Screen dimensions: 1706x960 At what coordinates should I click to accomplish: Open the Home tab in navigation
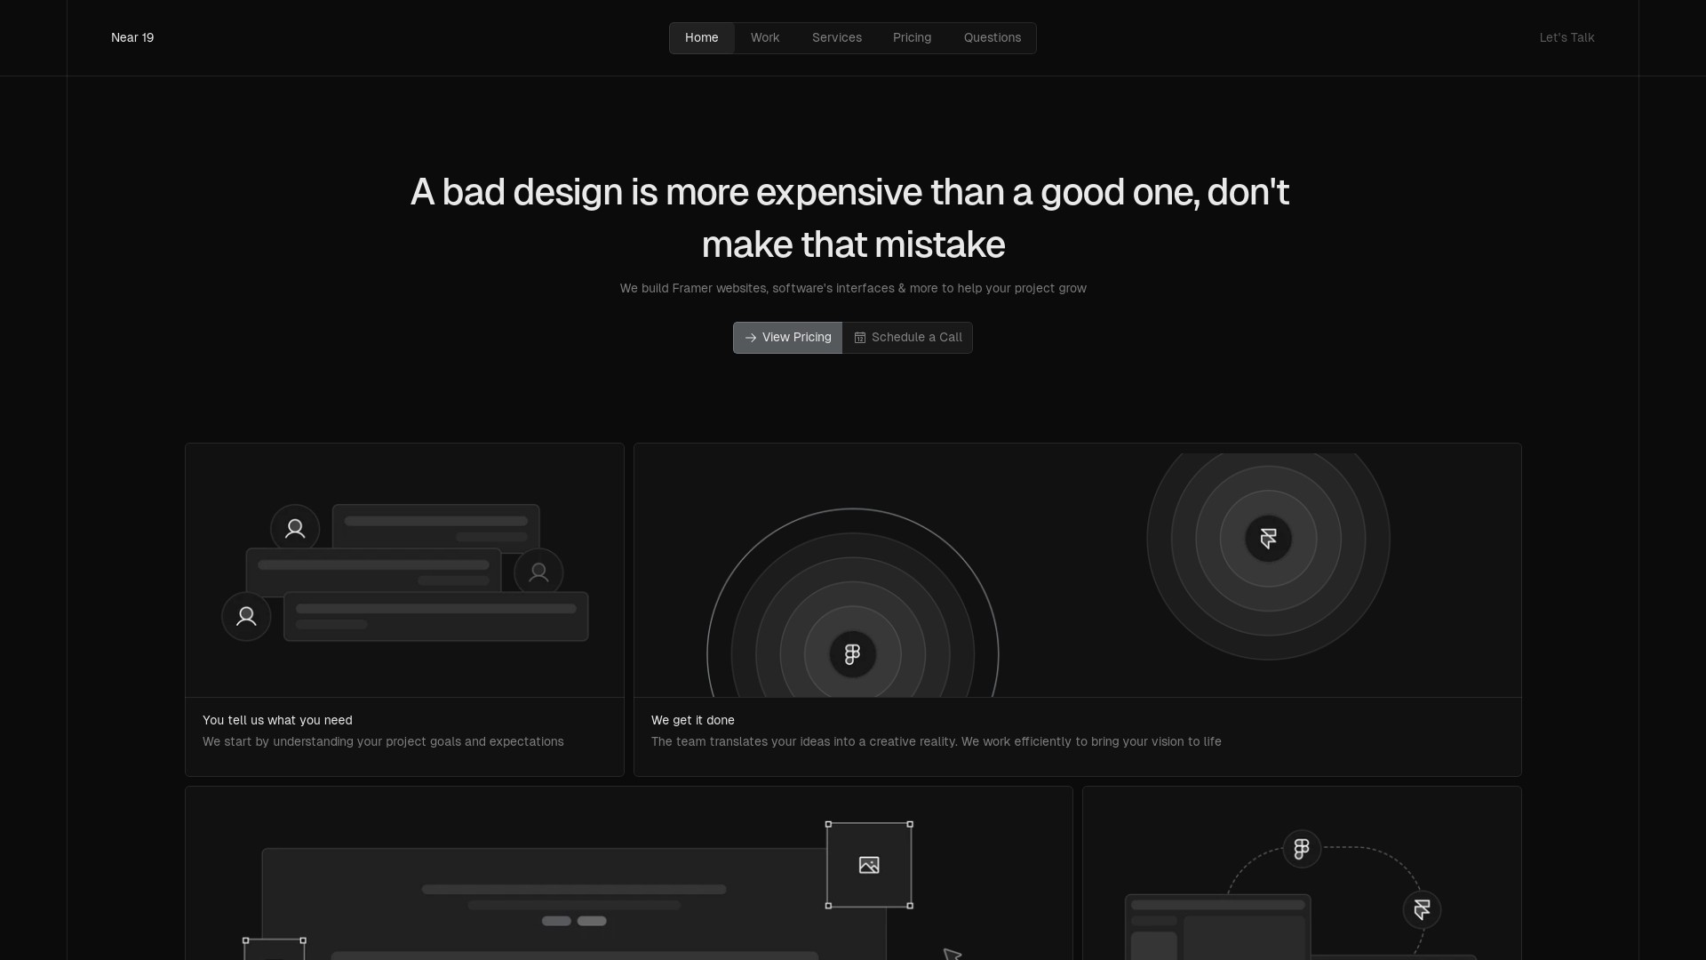tap(701, 38)
